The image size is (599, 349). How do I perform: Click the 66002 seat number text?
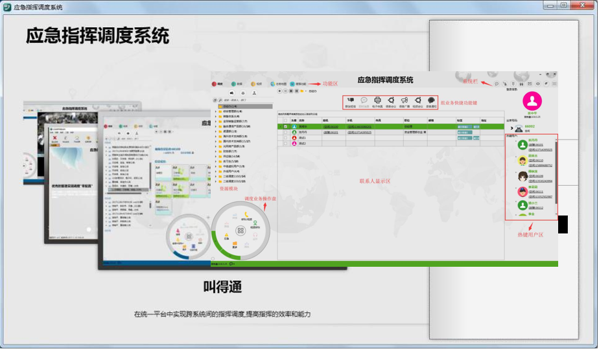(x=530, y=126)
